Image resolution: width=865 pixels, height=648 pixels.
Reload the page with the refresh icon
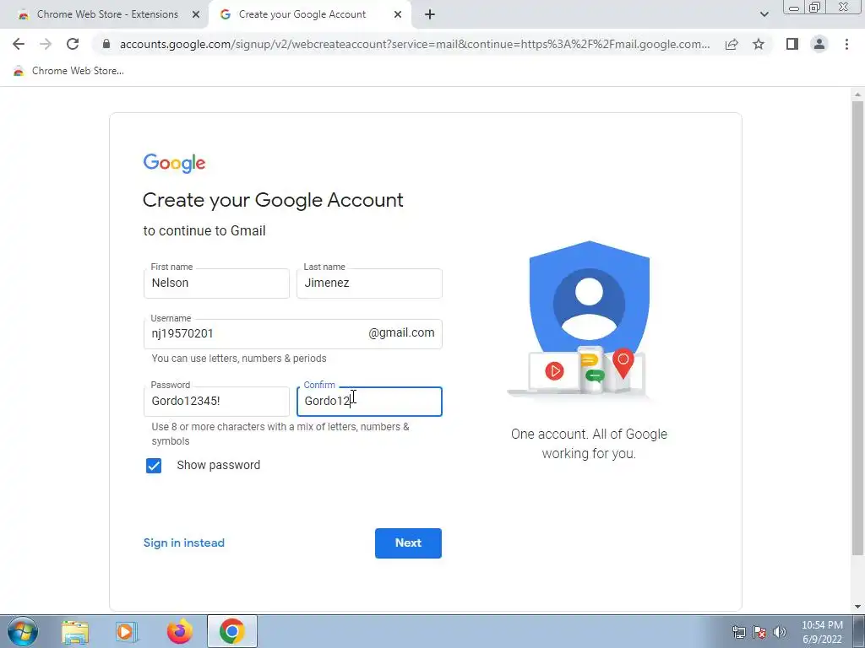tap(73, 44)
